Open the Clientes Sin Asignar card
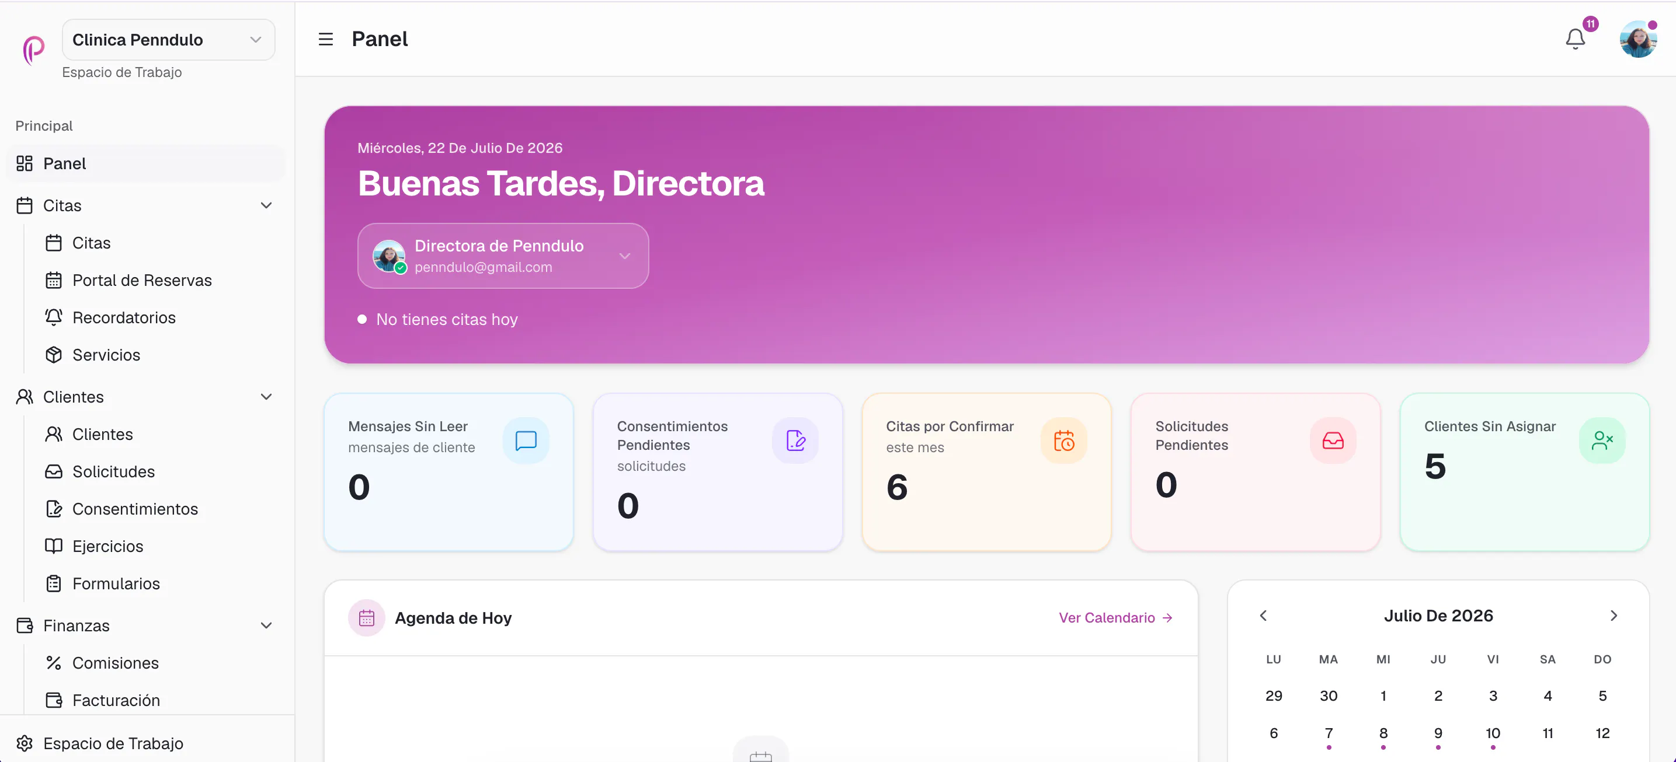1676x762 pixels. point(1524,472)
